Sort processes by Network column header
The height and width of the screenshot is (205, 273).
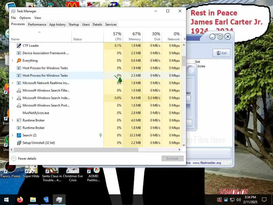172,36
